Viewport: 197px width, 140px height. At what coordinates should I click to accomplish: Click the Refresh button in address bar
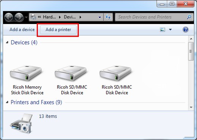click(x=108, y=17)
